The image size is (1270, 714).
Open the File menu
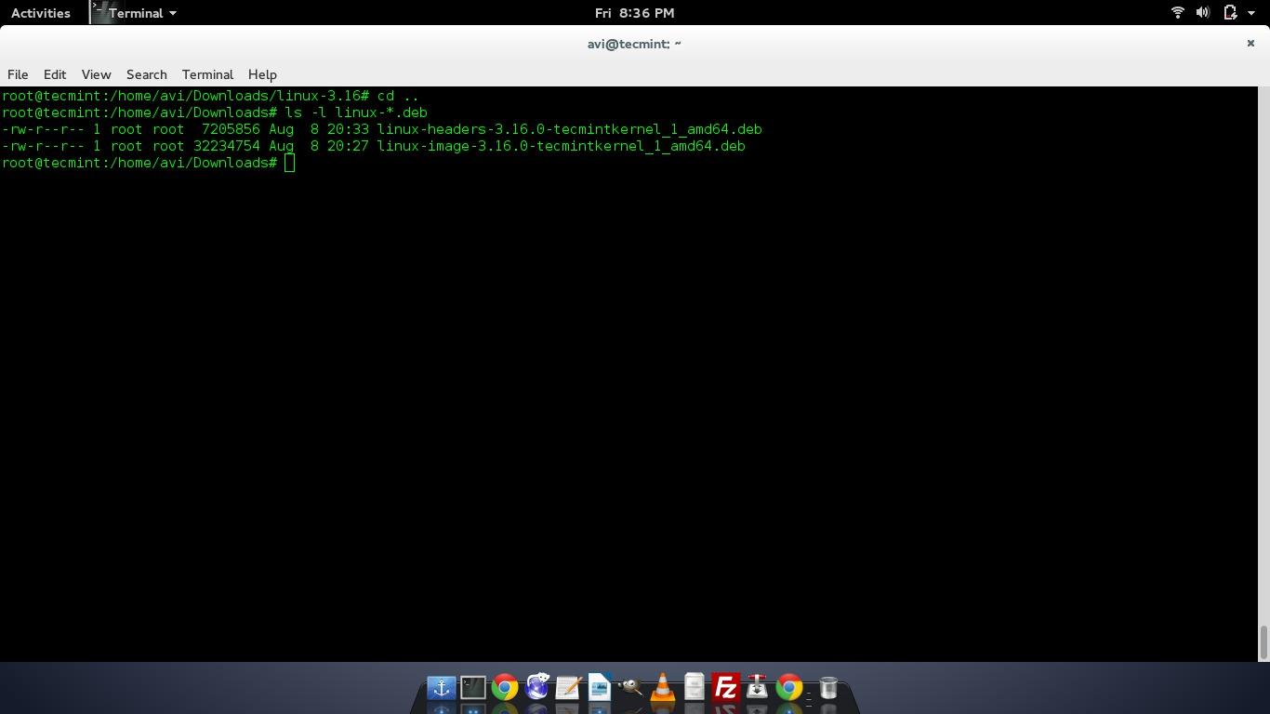pyautogui.click(x=18, y=74)
